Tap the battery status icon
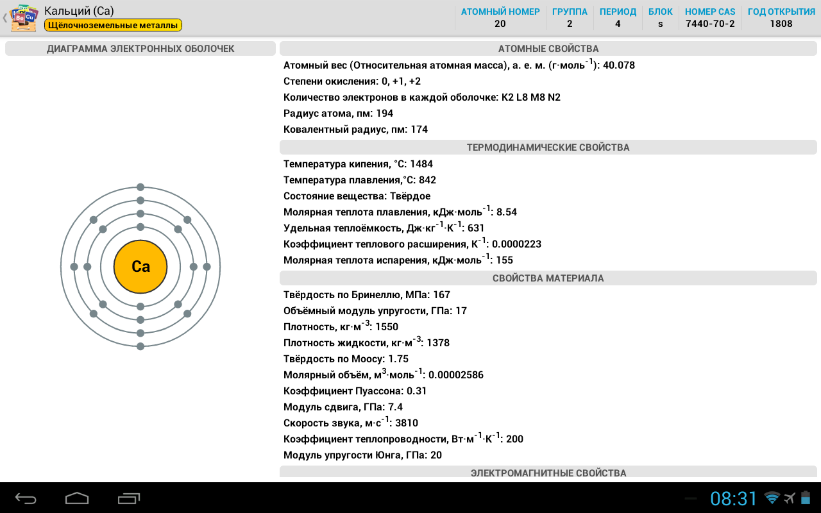This screenshot has height=513, width=821. tap(806, 498)
